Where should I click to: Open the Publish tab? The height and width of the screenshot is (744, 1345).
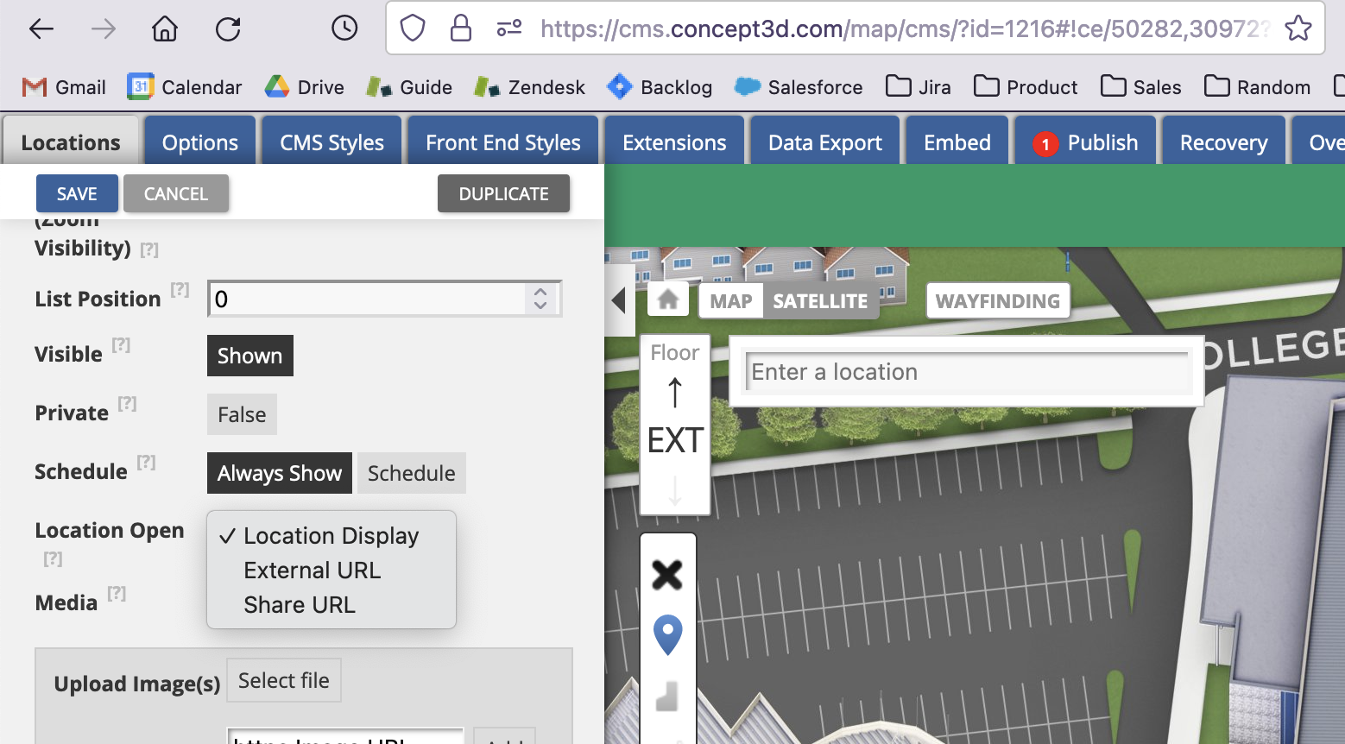click(1086, 142)
